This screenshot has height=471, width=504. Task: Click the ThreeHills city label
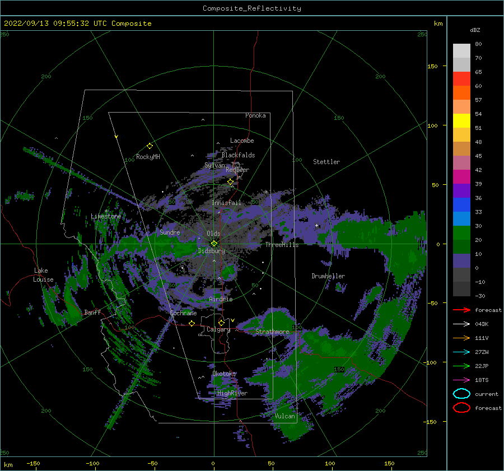click(282, 245)
